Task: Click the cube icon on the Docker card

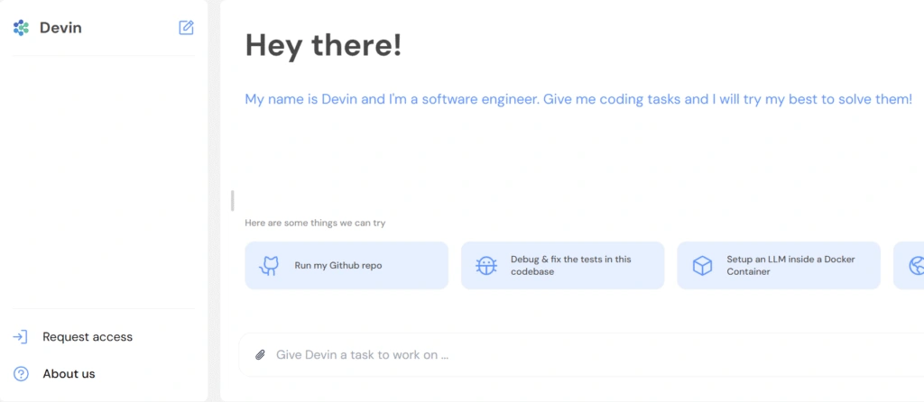Action: click(702, 266)
